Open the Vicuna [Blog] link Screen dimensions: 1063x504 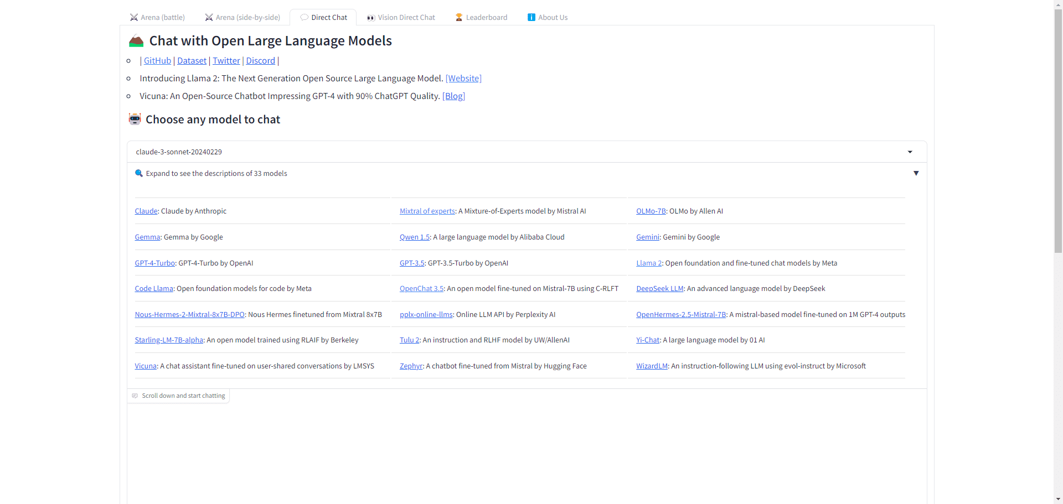[453, 96]
